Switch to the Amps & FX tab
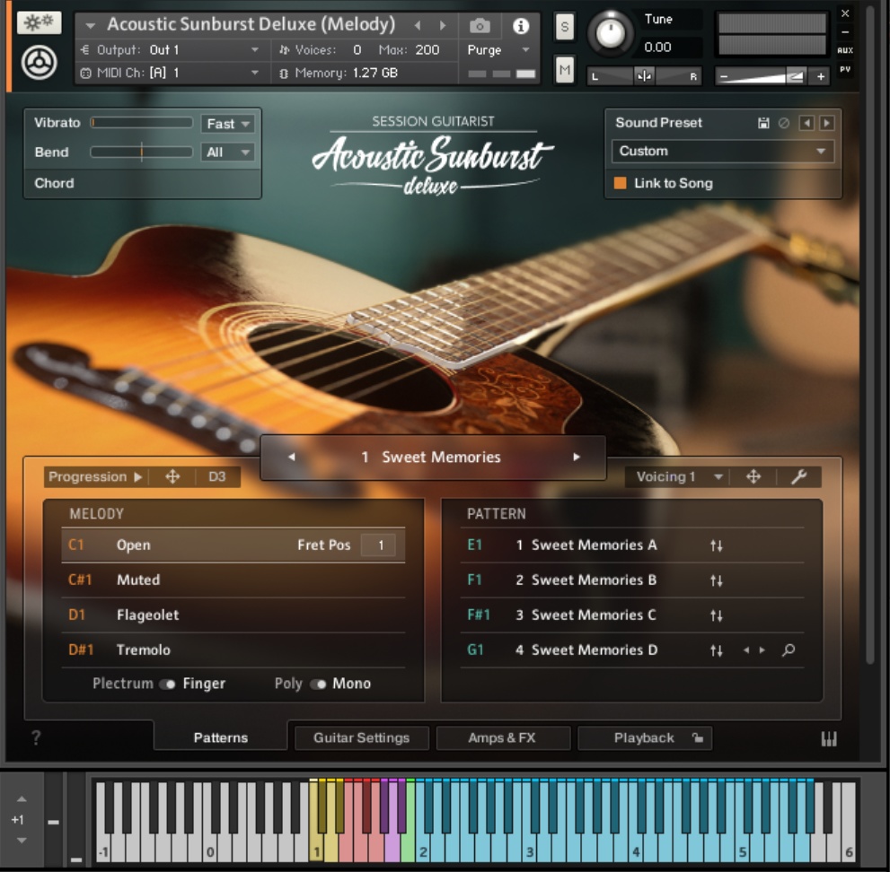This screenshot has height=872, width=890. coord(502,737)
